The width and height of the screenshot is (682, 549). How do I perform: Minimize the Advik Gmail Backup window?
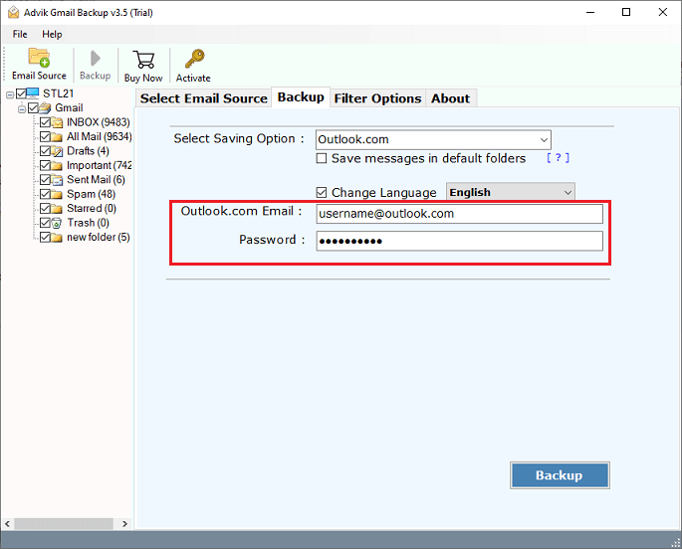pyautogui.click(x=590, y=12)
